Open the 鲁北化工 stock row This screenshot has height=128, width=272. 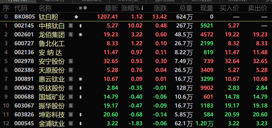coord(52,44)
